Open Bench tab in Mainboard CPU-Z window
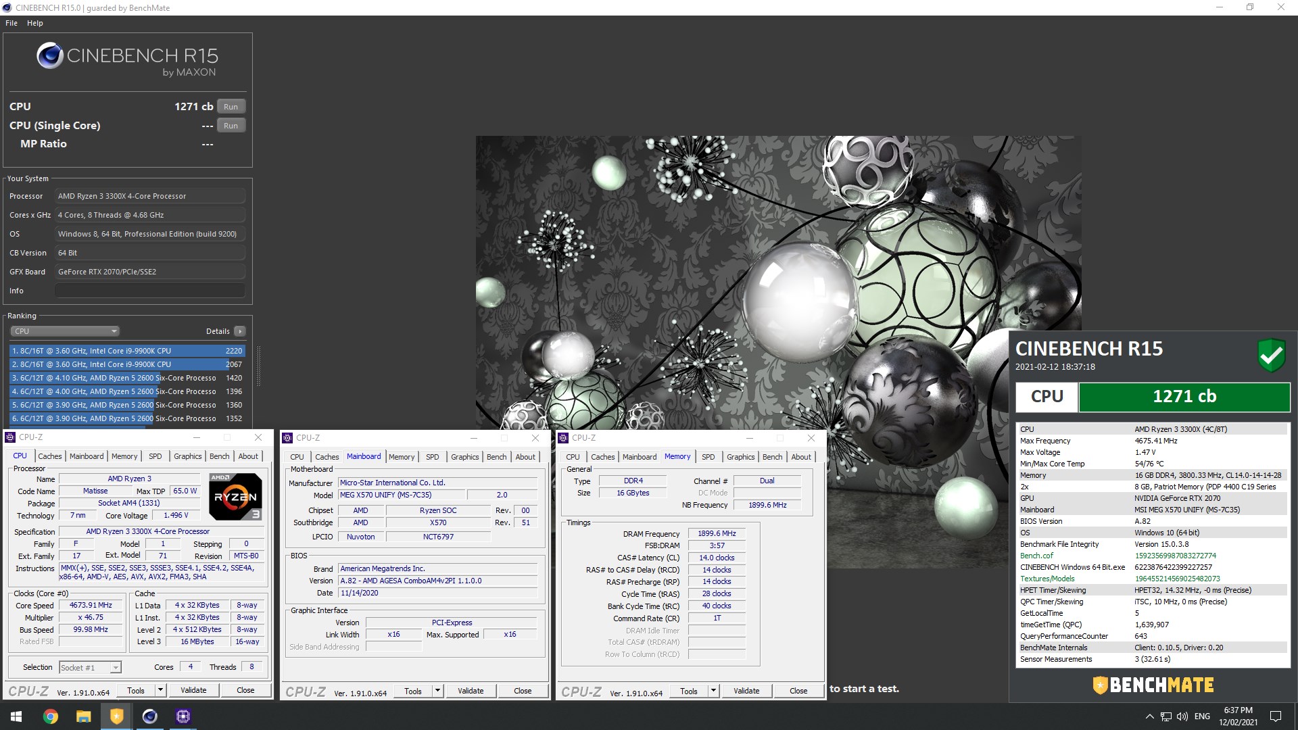This screenshot has width=1298, height=730. tap(497, 457)
